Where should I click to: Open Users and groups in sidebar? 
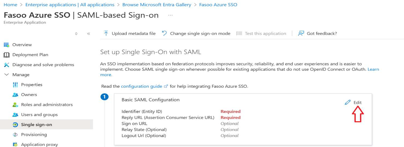(x=39, y=115)
